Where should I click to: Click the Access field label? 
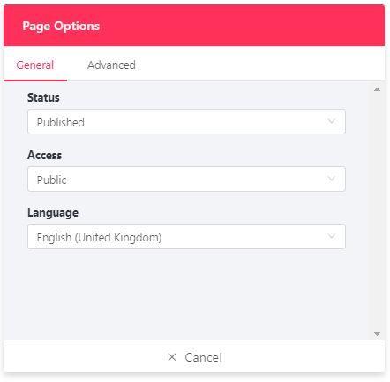[44, 155]
